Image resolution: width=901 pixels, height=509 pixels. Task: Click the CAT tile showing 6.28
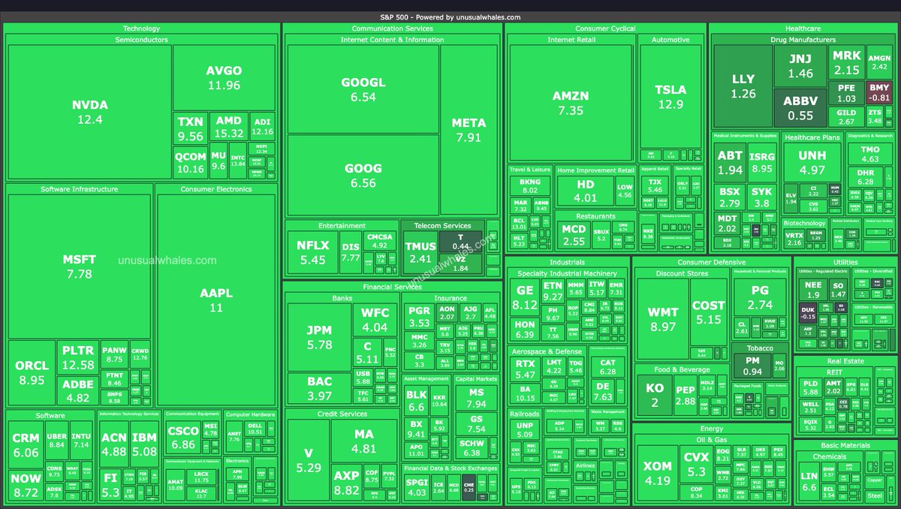point(607,367)
